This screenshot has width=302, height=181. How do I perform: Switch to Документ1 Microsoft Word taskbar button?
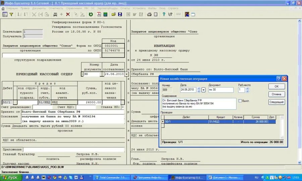224,178
